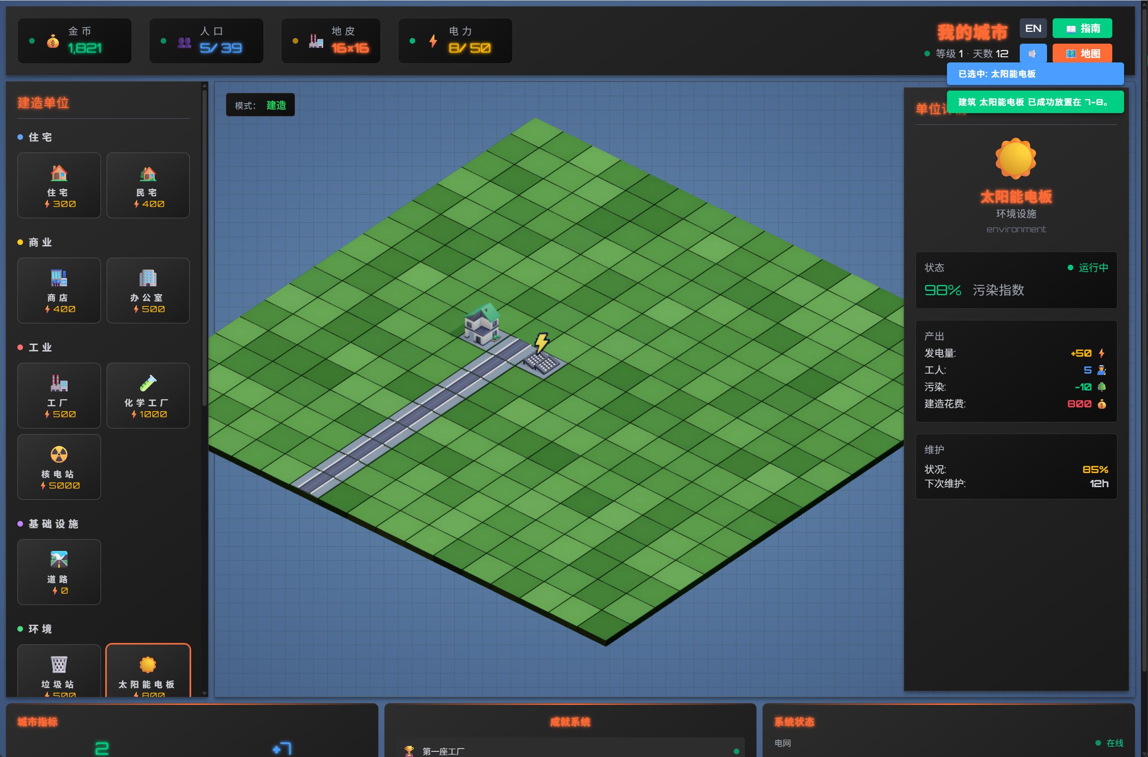Switch language with the EN button
Viewport: 1148px width, 757px height.
1032,29
